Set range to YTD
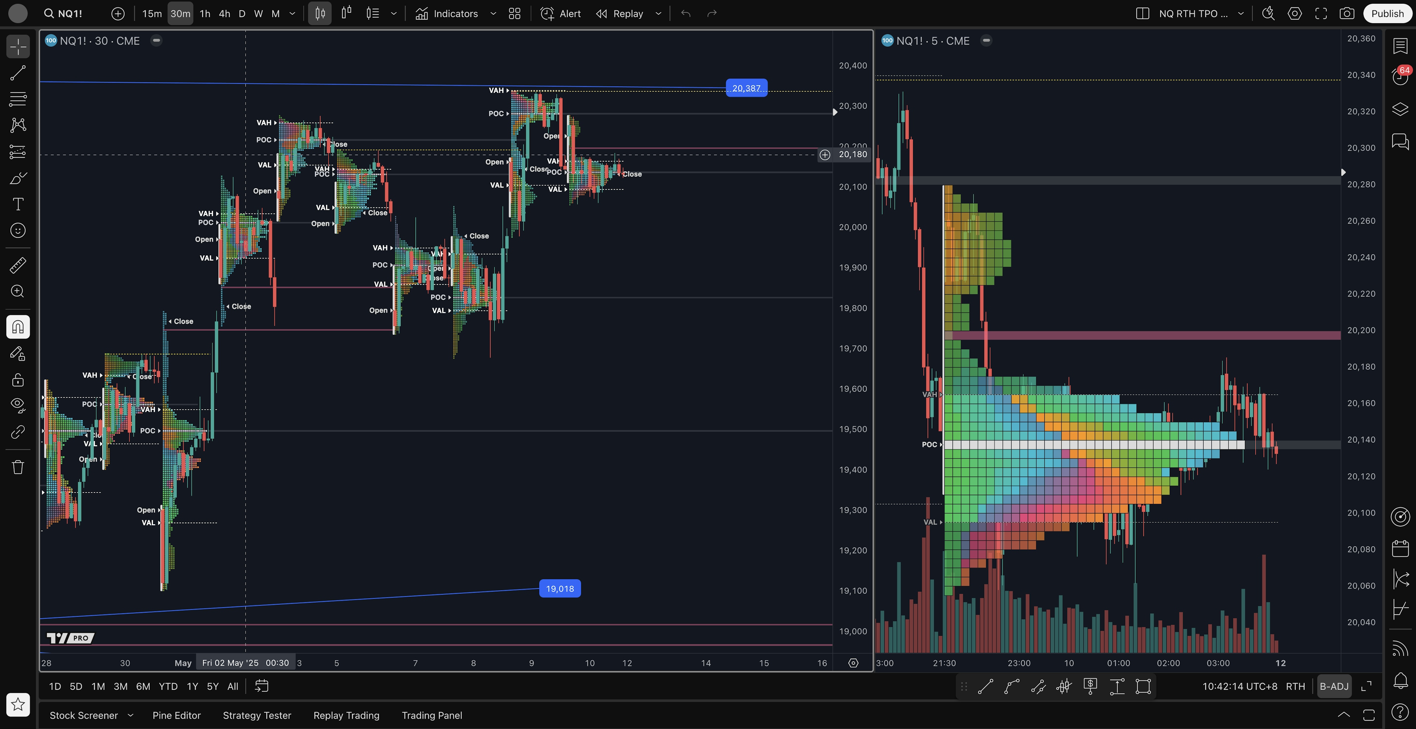This screenshot has width=1416, height=729. point(168,686)
